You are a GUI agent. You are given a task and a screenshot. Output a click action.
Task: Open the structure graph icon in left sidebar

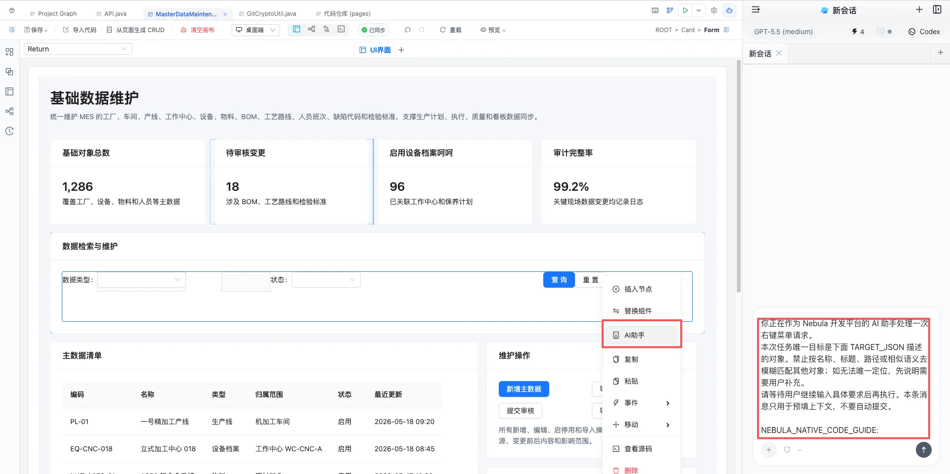(x=9, y=111)
